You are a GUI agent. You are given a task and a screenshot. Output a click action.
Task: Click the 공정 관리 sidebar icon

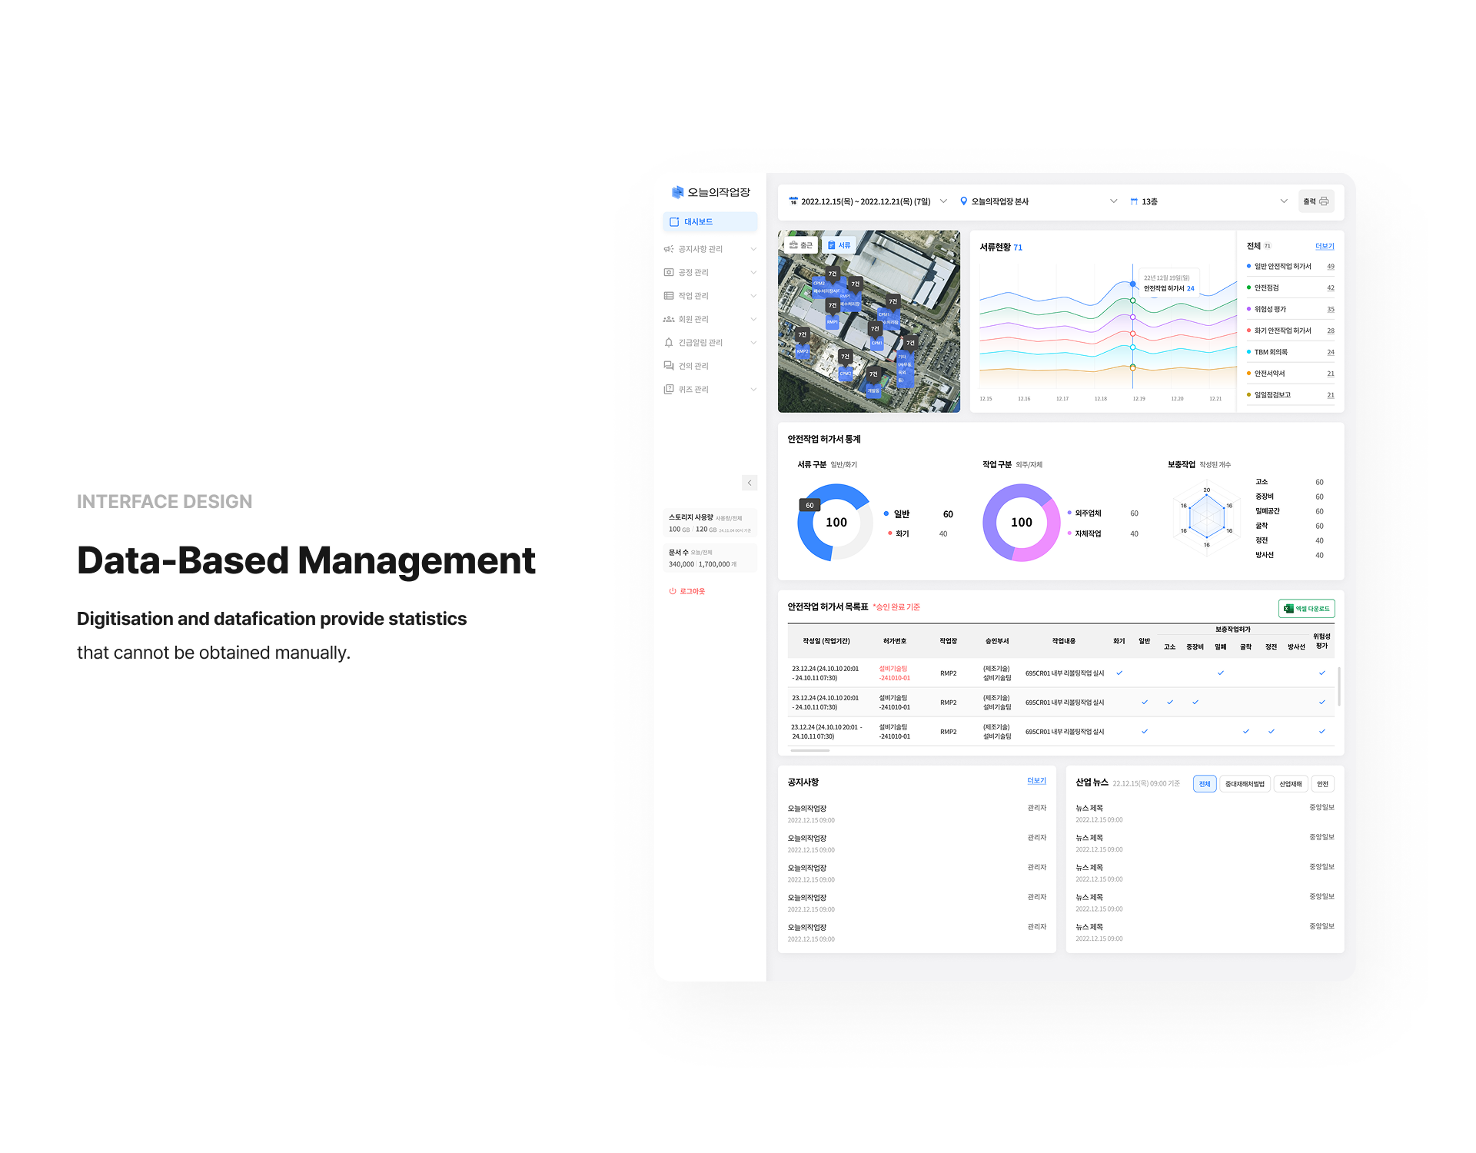(x=669, y=272)
